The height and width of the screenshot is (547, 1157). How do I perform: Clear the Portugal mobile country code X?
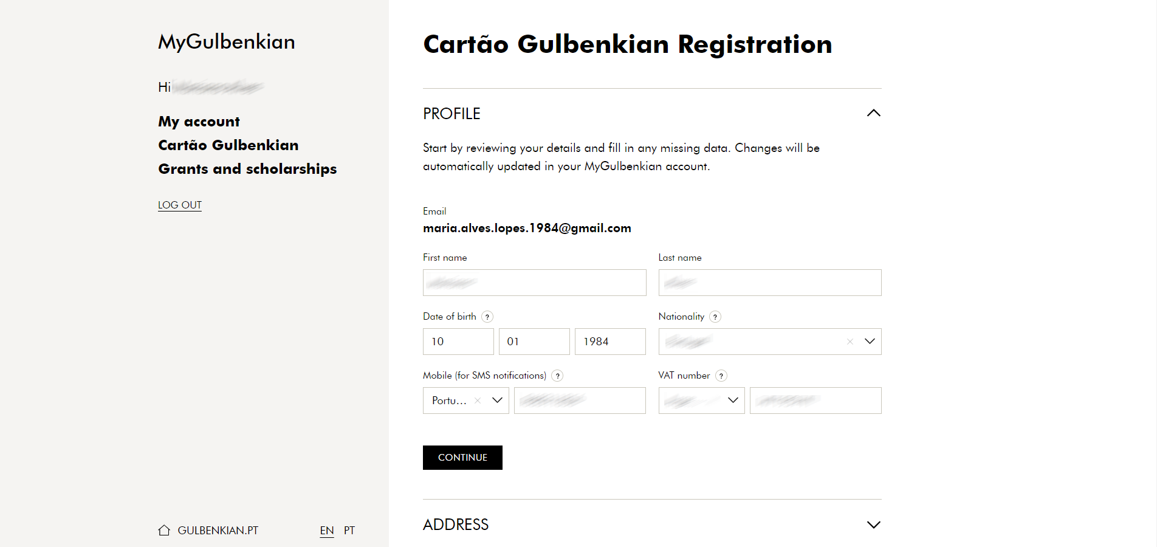coord(478,401)
